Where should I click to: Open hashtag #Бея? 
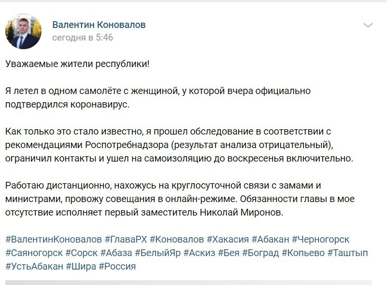click(x=229, y=253)
